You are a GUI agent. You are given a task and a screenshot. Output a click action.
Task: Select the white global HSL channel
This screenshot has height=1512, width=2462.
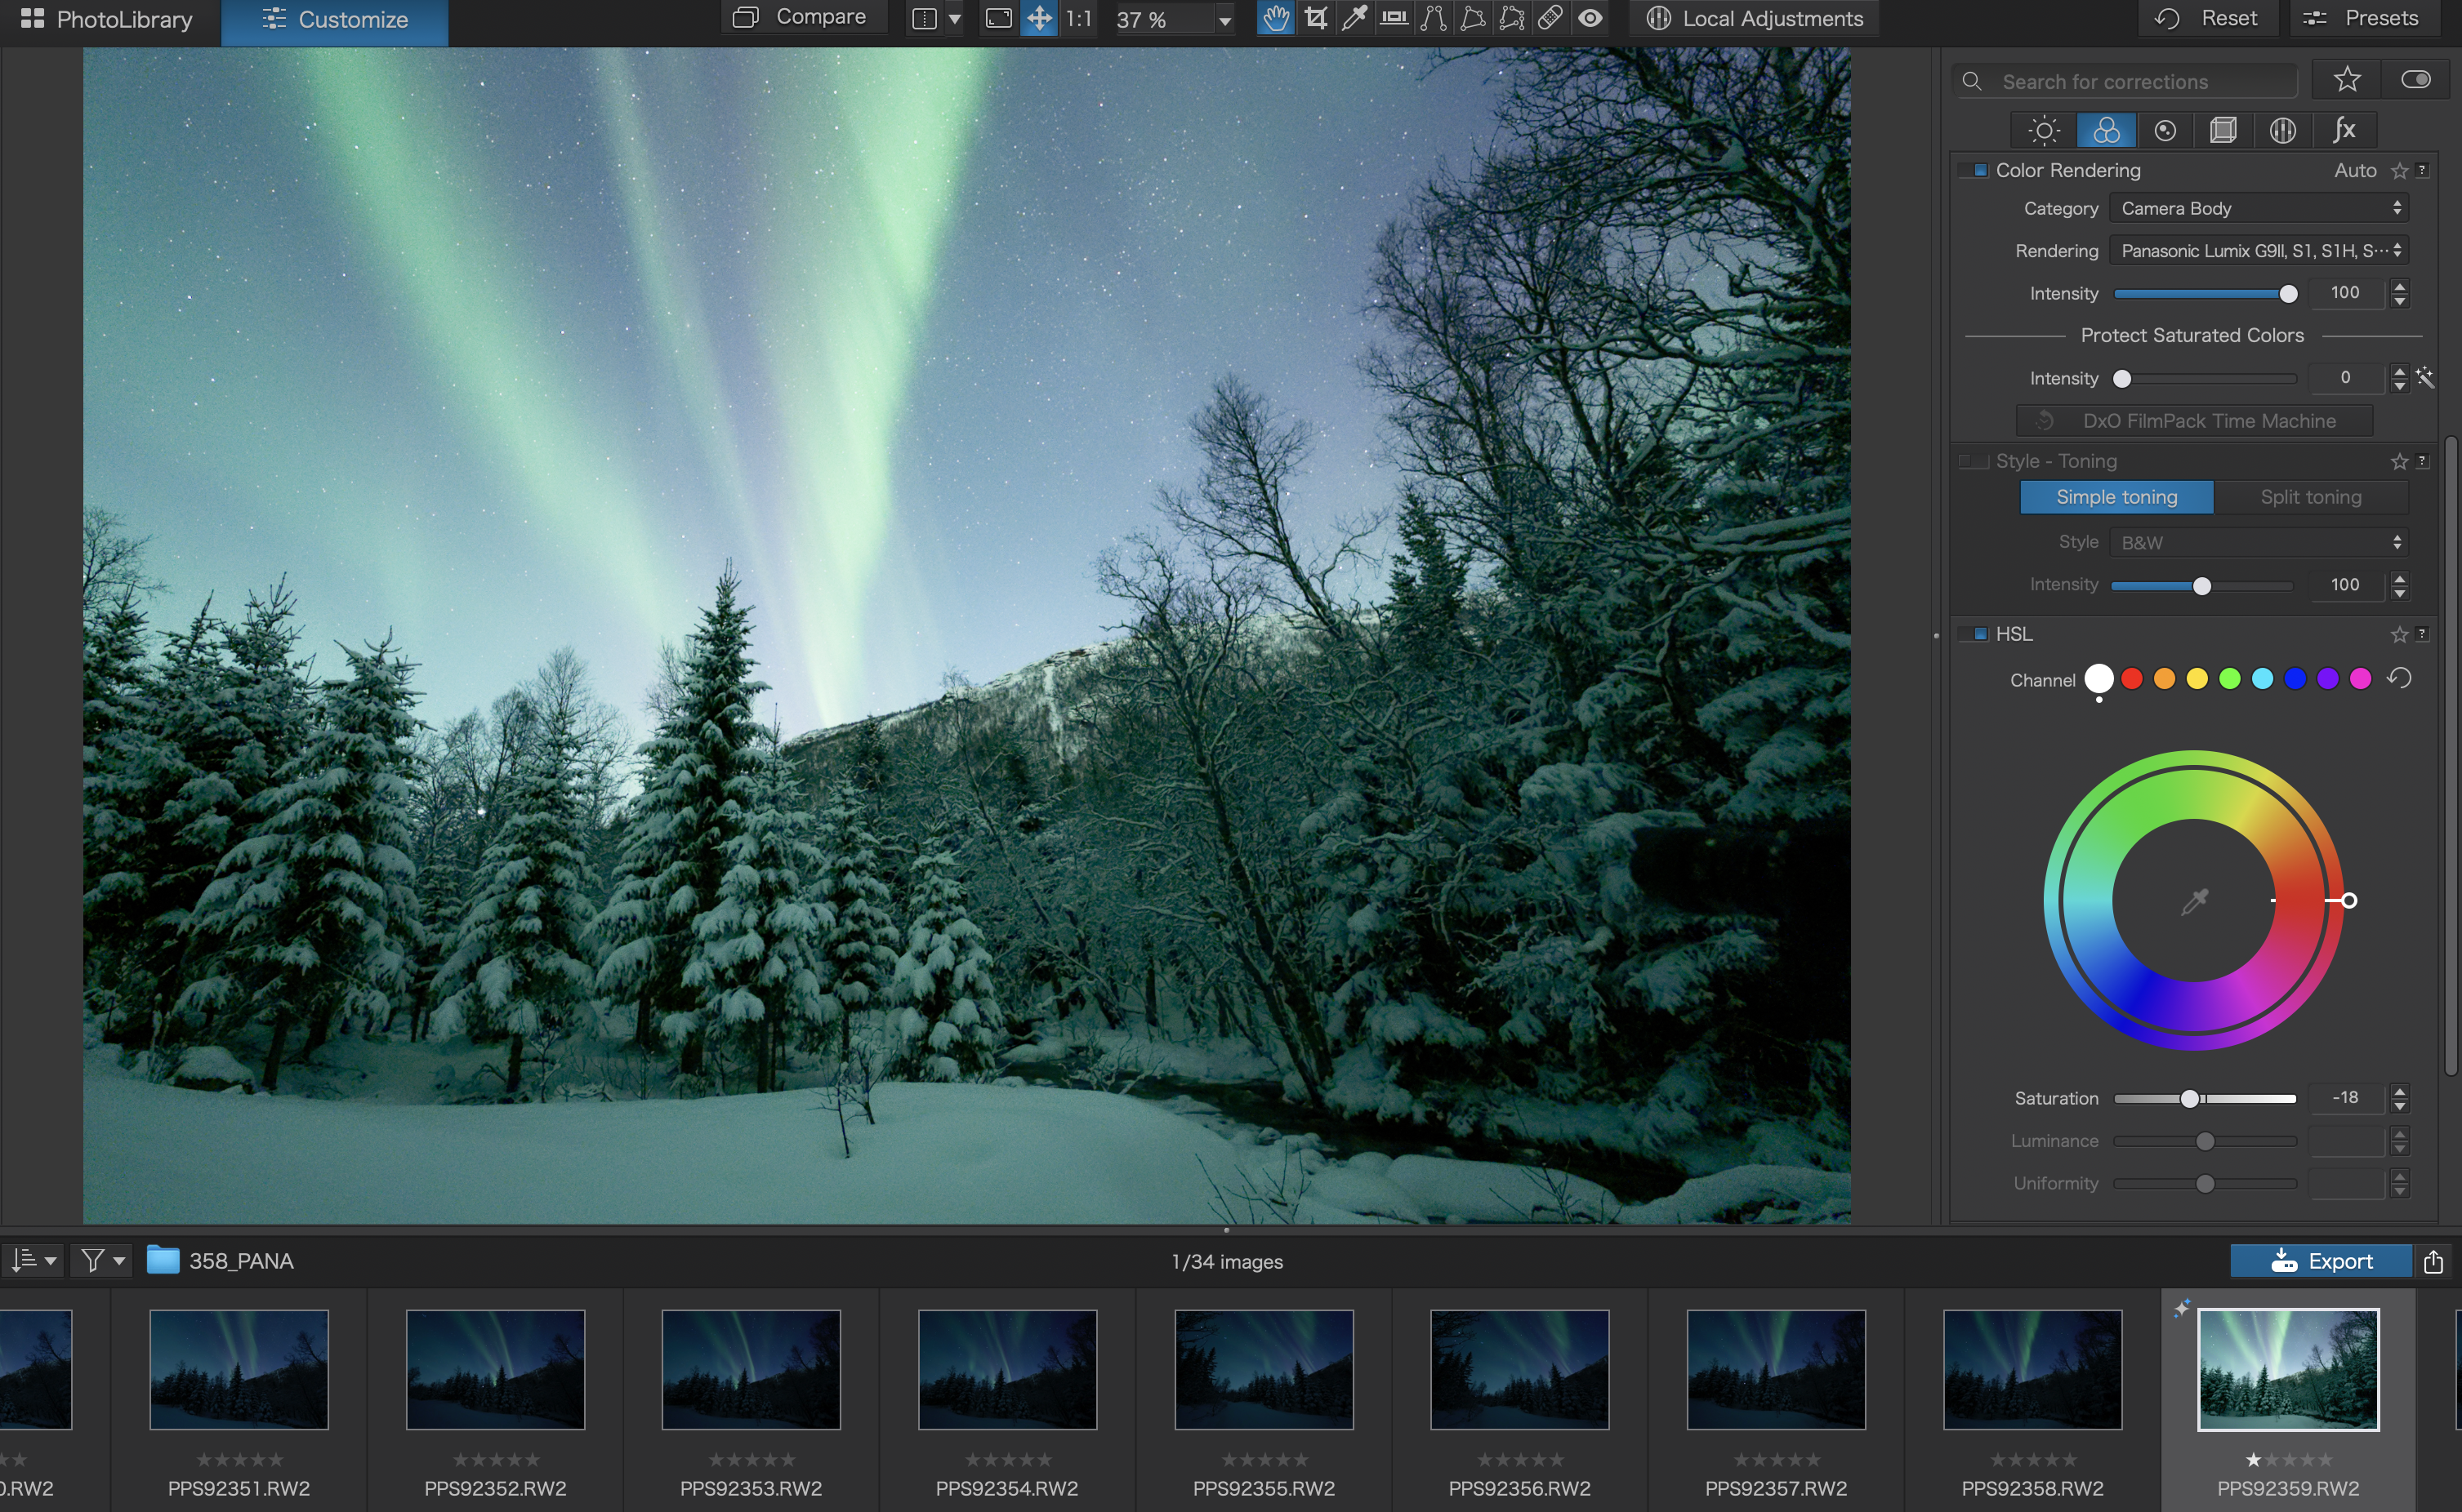2098,679
